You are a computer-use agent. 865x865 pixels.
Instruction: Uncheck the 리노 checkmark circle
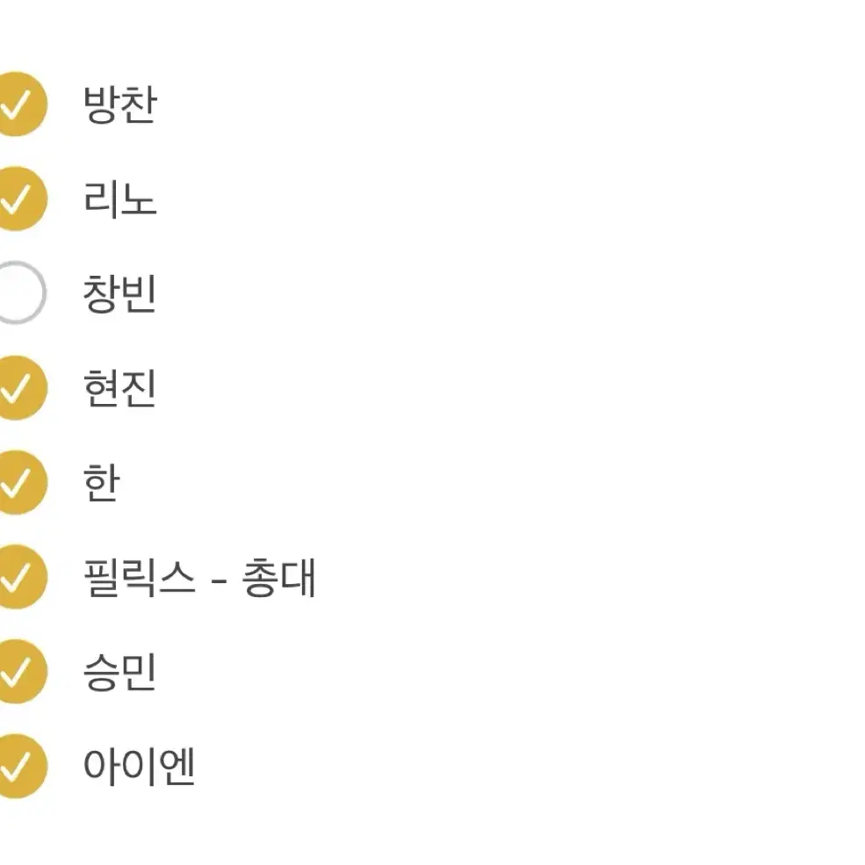(x=20, y=198)
